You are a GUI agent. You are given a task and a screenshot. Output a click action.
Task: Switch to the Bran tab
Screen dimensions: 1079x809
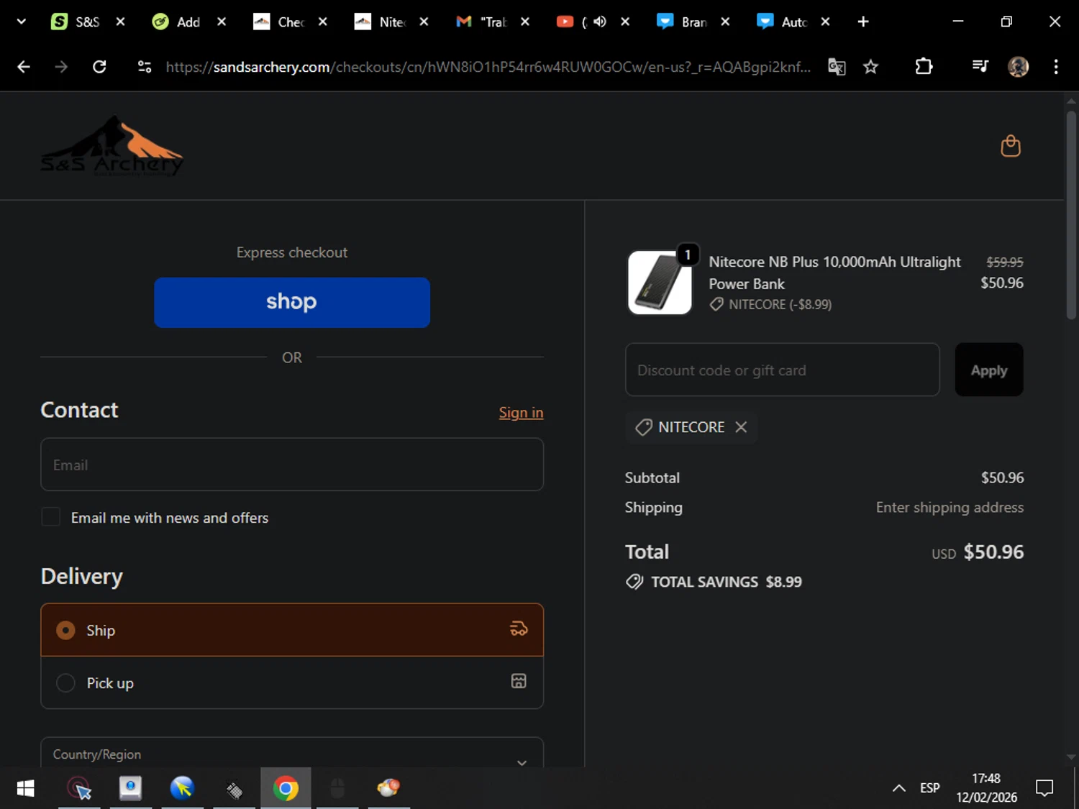(x=682, y=22)
